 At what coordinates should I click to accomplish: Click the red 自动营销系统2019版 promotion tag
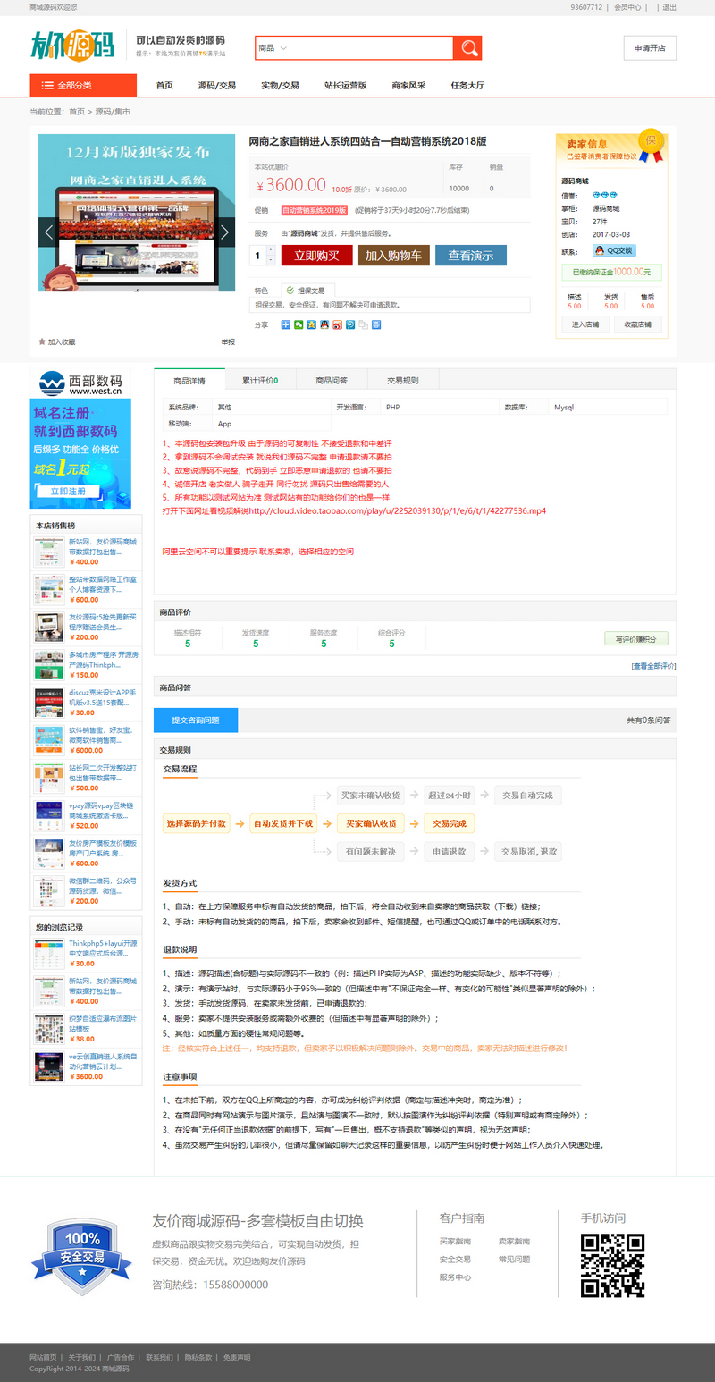click(x=314, y=210)
